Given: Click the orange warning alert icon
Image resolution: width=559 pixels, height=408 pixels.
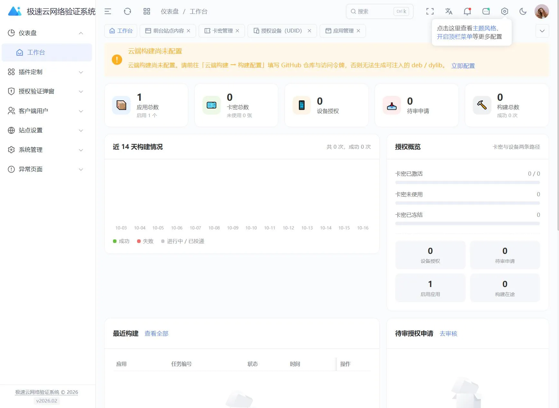Looking at the screenshot, I should tap(117, 60).
